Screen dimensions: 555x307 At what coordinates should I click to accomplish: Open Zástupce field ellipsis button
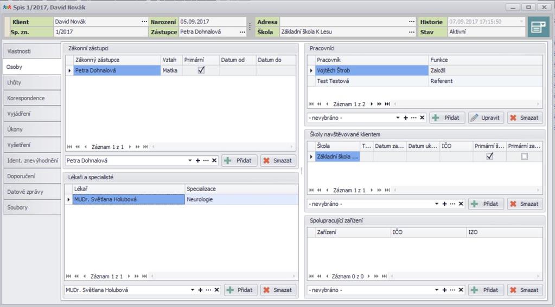(x=242, y=32)
